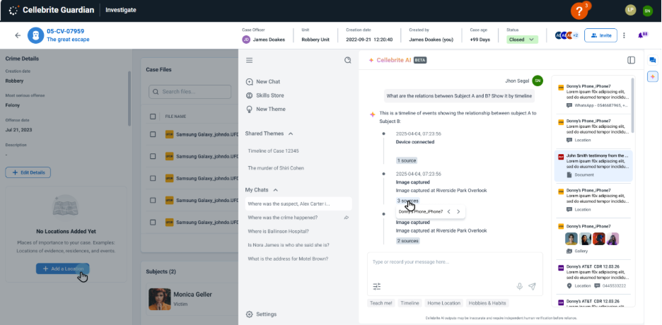Start a New Chat from sidebar
This screenshot has height=325, width=662.
(x=267, y=82)
